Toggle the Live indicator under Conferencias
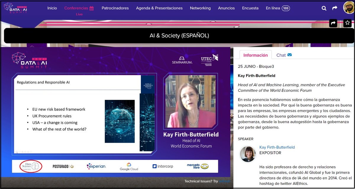This screenshot has width=355, height=189. (x=79, y=14)
